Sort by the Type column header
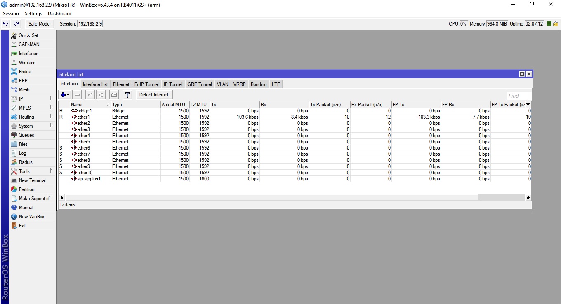Screen dimensions: 561x304 point(136,105)
